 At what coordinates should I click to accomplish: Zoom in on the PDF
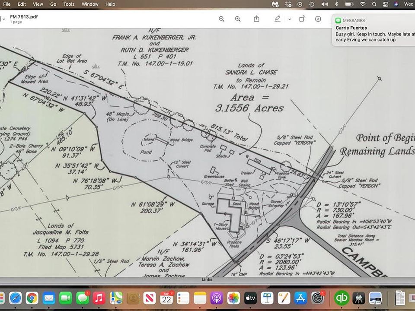(x=238, y=19)
